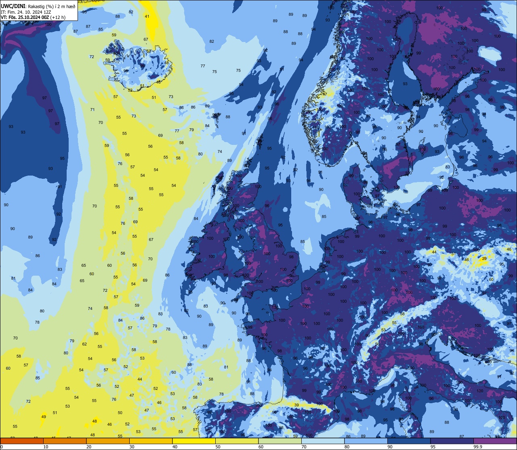Click the title 'UWC/DINI: Rakastig (%) í 2 m hæð'
The image size is (517, 450).
pos(38,6)
